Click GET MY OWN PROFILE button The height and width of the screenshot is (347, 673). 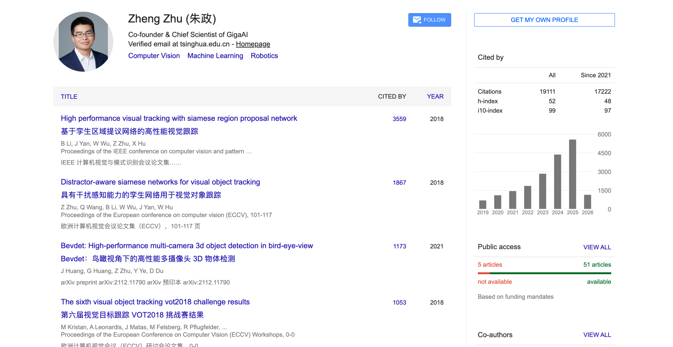point(544,20)
